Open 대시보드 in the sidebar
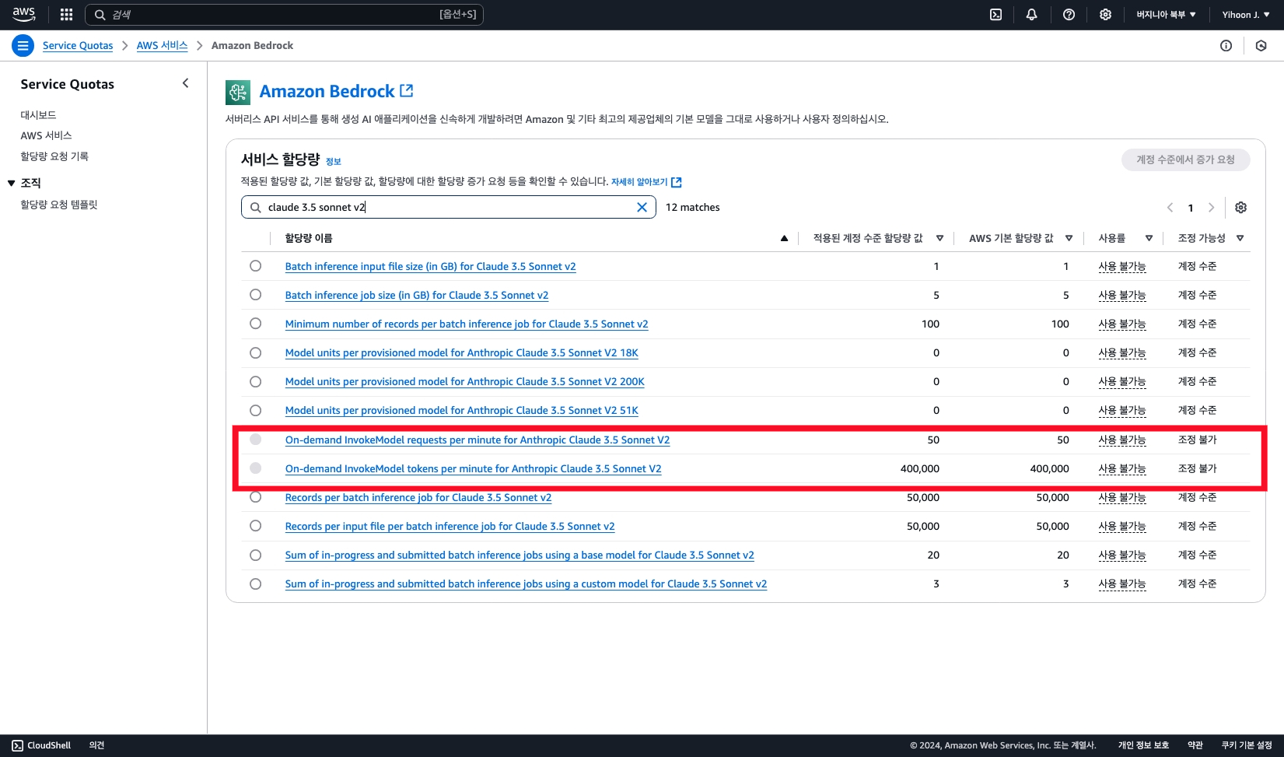This screenshot has width=1284, height=757. coord(38,115)
